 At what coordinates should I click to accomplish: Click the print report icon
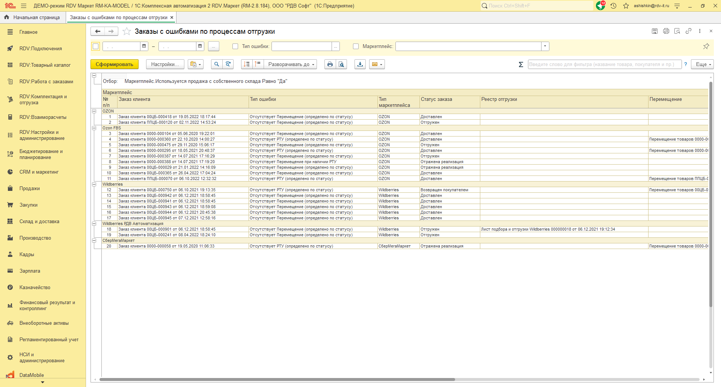(x=330, y=64)
